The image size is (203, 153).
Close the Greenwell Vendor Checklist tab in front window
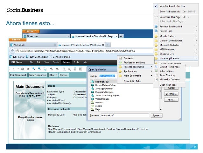tap(103, 45)
